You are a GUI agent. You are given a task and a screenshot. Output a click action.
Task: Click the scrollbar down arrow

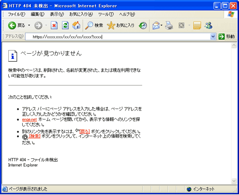[x=234, y=181]
